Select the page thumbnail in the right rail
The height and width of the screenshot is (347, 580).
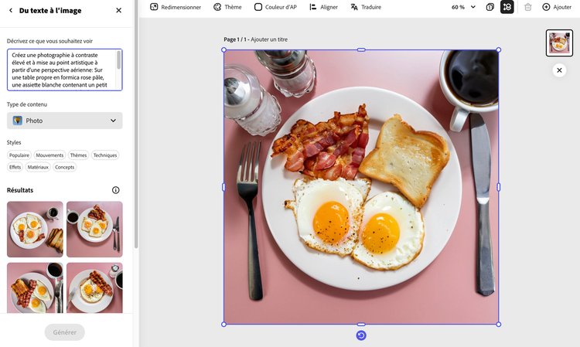(559, 43)
